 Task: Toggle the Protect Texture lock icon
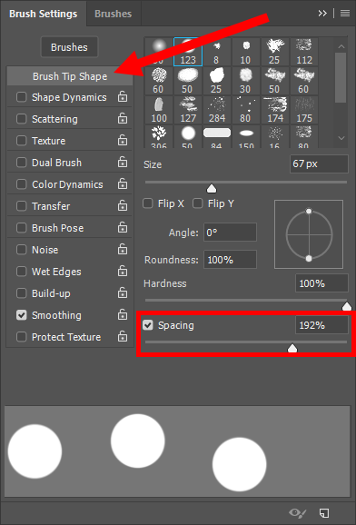(x=123, y=336)
